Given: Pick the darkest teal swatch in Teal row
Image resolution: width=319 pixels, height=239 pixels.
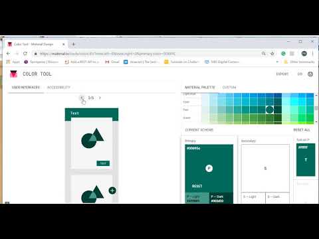Looking at the screenshot, I should [278, 110].
